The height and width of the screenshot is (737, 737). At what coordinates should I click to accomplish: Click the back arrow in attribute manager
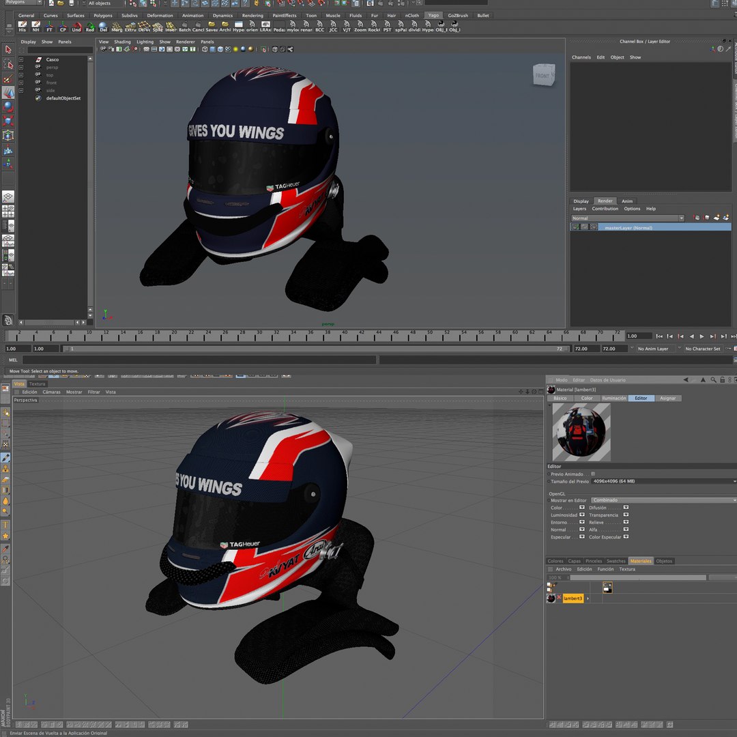[686, 380]
